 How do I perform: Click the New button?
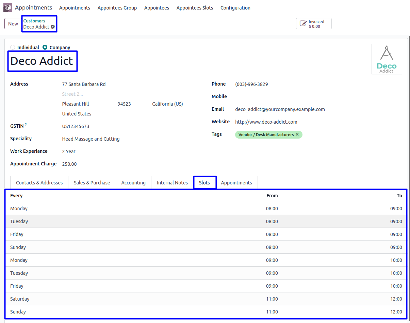click(x=13, y=24)
